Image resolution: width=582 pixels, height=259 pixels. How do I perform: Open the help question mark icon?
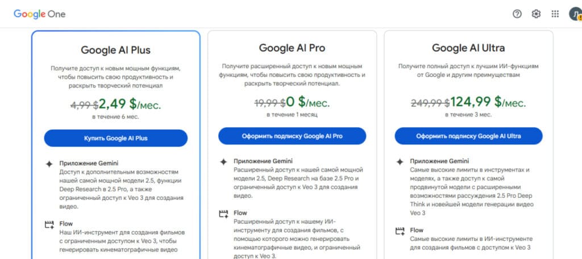[x=517, y=14]
